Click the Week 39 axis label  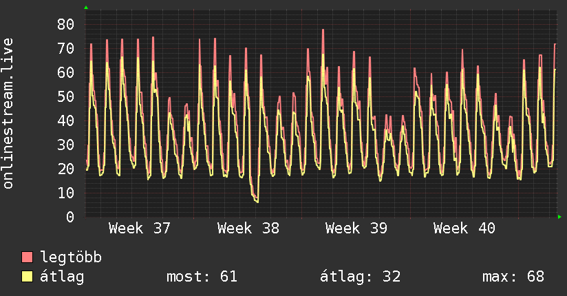pos(356,229)
